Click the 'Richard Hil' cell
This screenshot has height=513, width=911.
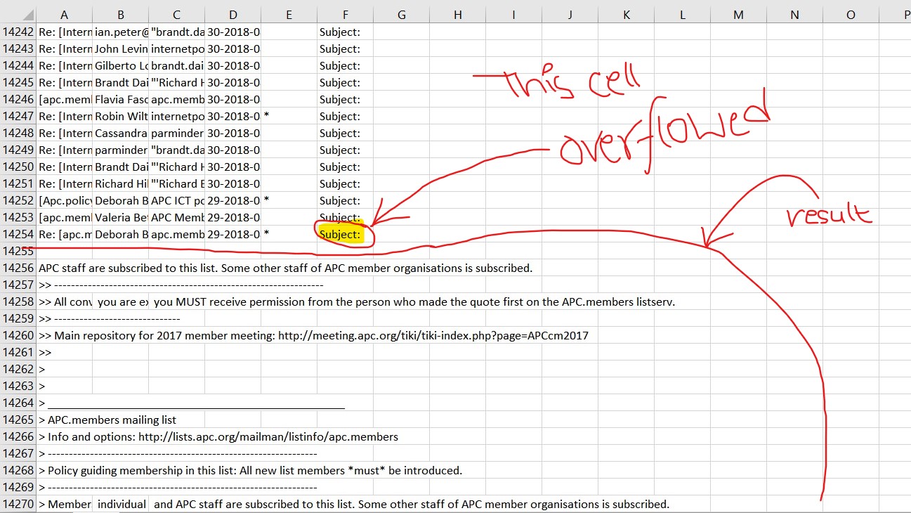(120, 183)
